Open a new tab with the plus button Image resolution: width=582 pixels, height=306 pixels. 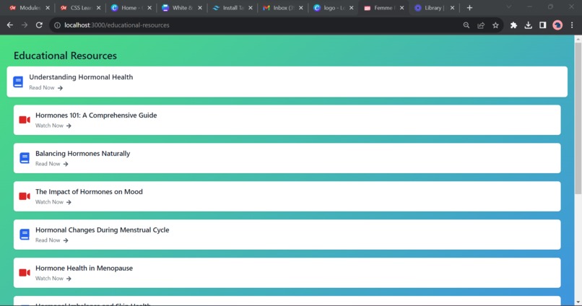click(x=469, y=8)
